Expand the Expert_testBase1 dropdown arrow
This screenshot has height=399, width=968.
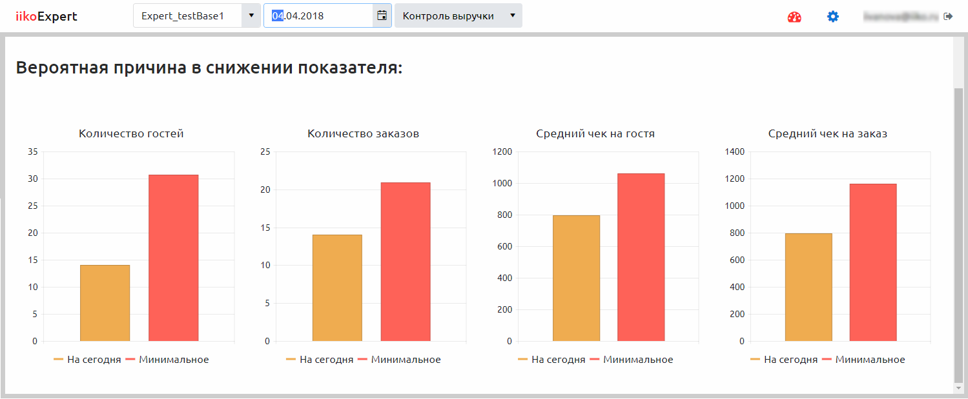(x=251, y=15)
